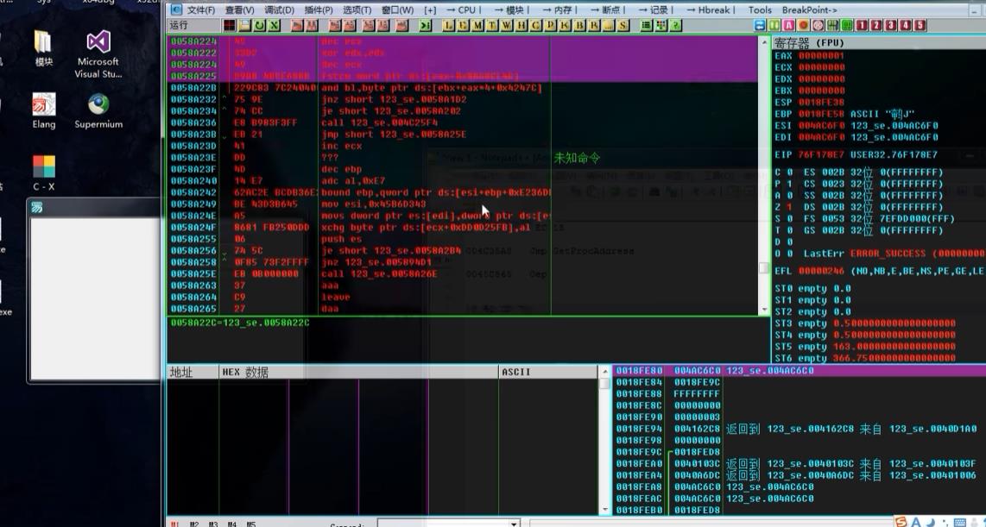Click the pink A toolbar icon
Viewport: 986px width, 527px height.
[788, 25]
